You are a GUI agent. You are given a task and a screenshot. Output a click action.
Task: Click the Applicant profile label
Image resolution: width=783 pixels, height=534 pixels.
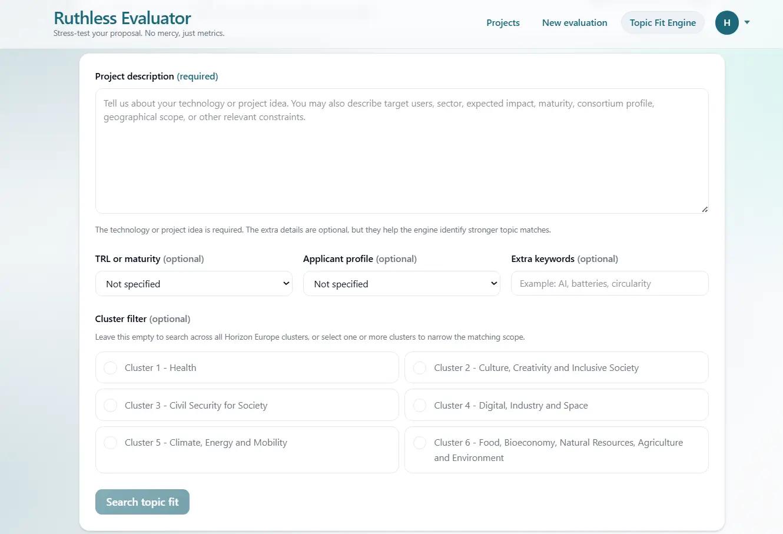[360, 258]
